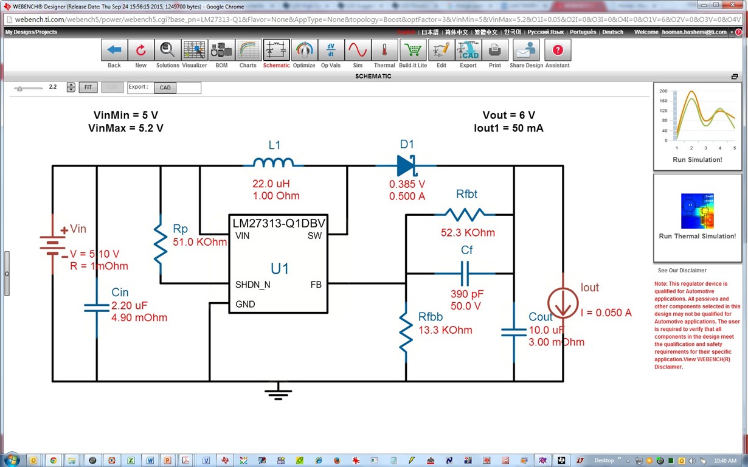Open the Sim waveform tool
This screenshot has height=467, width=748.
pos(357,50)
